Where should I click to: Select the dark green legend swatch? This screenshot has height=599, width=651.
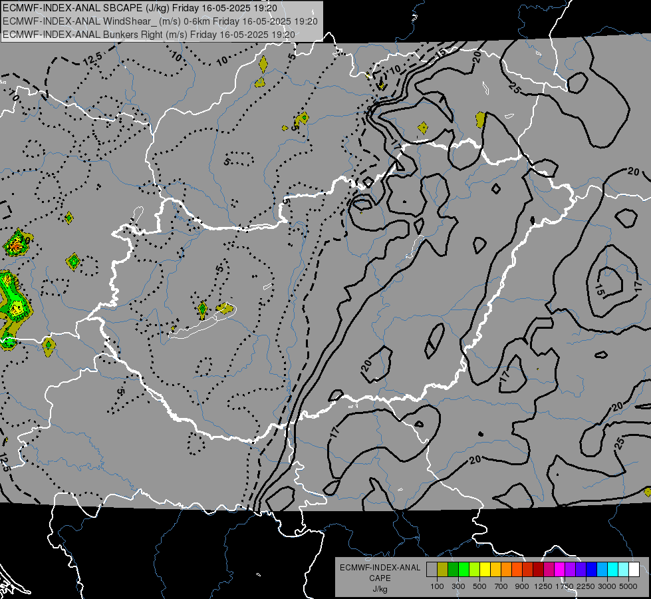[x=453, y=570]
